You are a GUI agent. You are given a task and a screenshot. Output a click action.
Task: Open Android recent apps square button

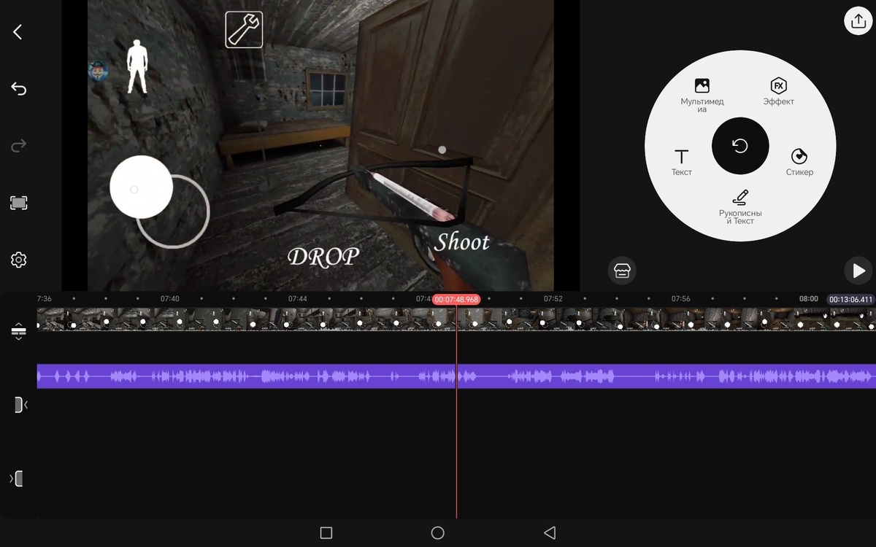[x=326, y=533]
